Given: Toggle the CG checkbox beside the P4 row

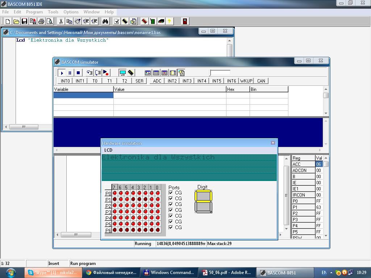Looking at the screenshot, I should pyautogui.click(x=171, y=216).
